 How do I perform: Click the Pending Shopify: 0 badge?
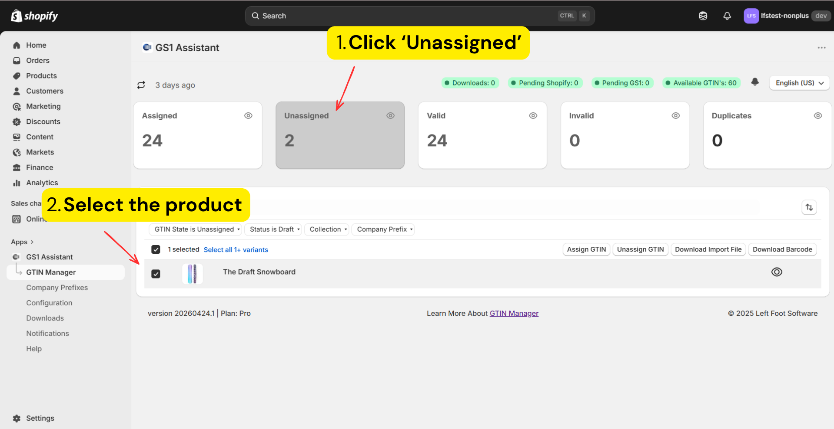click(x=545, y=83)
